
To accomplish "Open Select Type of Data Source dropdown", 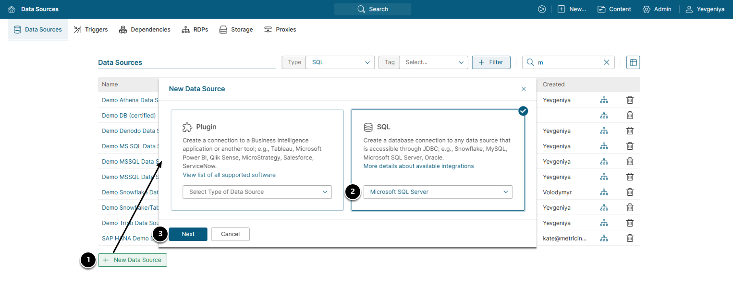I will 257,192.
